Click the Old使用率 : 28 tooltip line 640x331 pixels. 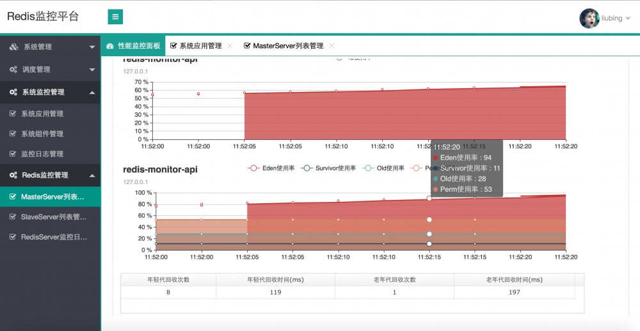point(460,179)
